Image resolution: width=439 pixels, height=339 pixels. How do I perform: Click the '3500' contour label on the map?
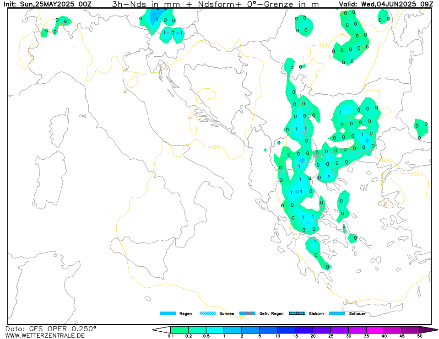pyautogui.click(x=324, y=45)
